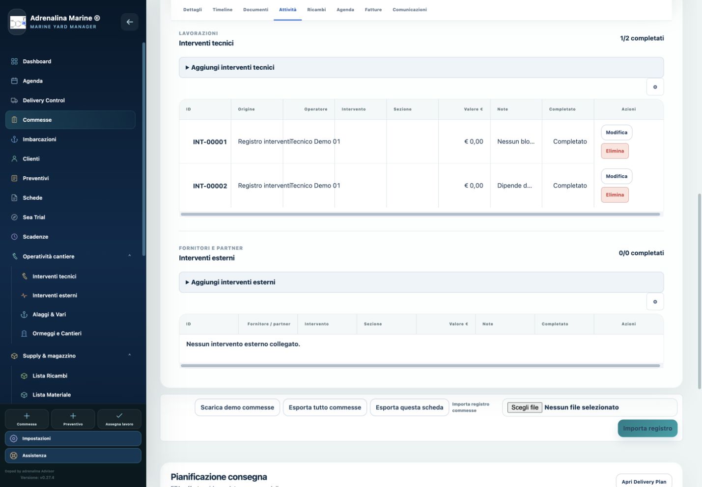Image resolution: width=702 pixels, height=487 pixels.
Task: Expand Aggiungi interventi tecnici
Action: tap(421, 67)
